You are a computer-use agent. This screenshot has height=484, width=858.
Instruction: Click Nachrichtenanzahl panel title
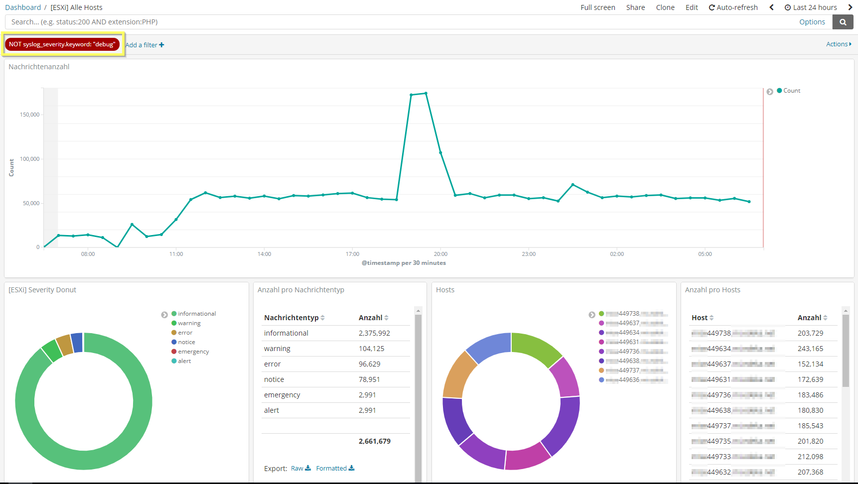click(x=39, y=67)
